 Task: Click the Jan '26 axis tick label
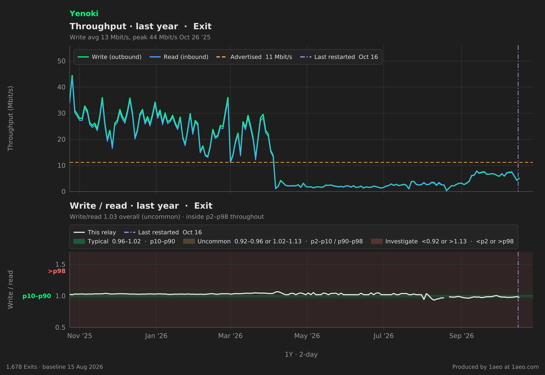[x=156, y=336]
